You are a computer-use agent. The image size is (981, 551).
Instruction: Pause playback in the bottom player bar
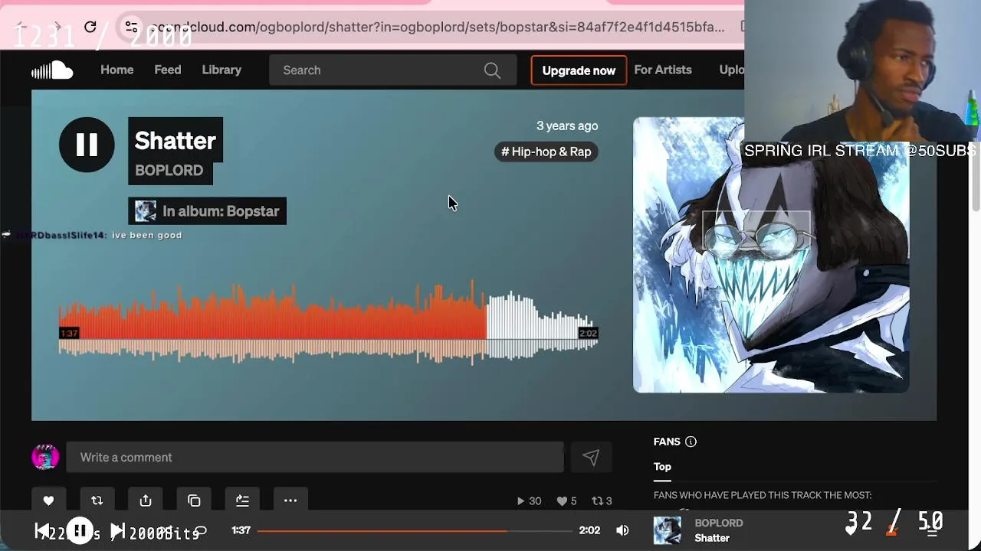click(x=80, y=530)
